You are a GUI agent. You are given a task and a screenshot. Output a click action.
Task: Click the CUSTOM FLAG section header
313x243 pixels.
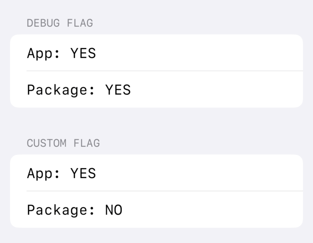[x=63, y=143]
